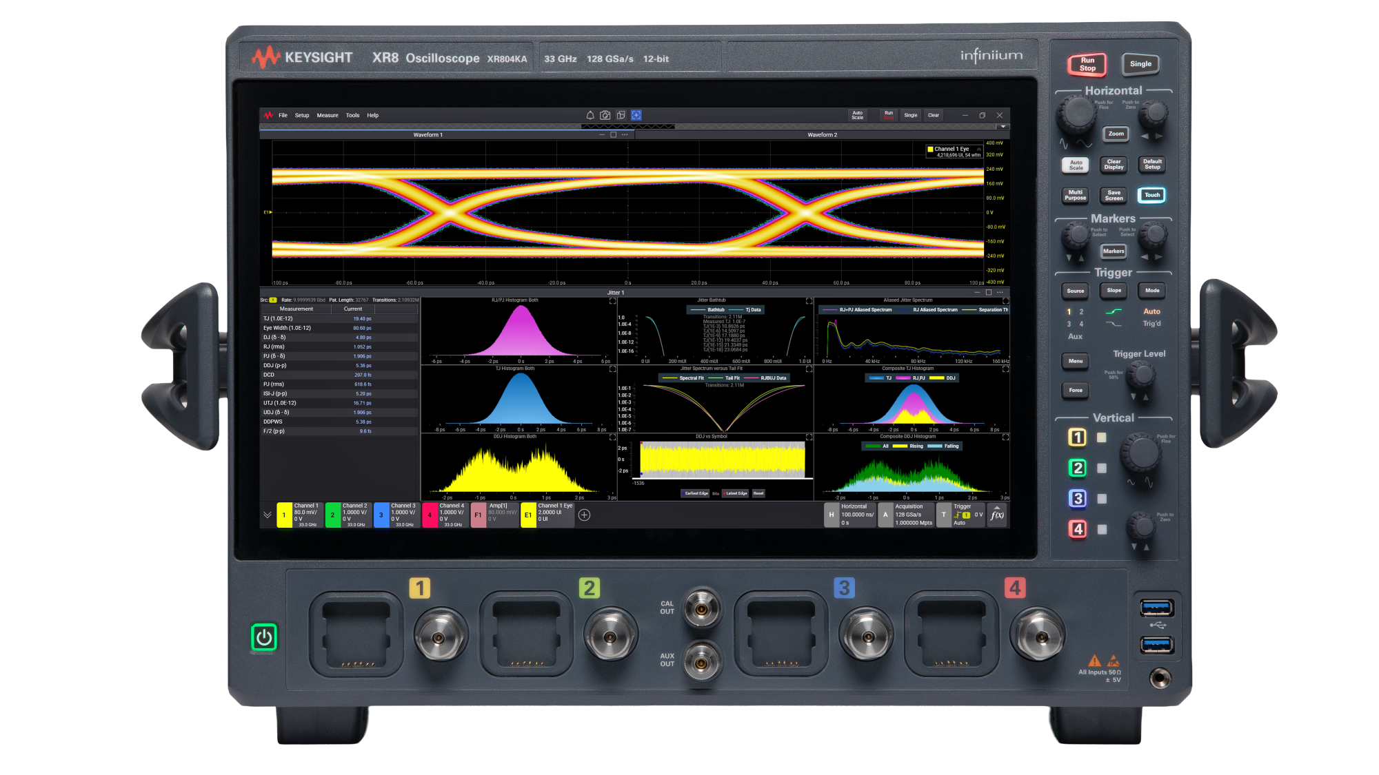Screen dimensions: 1379x775
Task: Toggle hardware power button
Action: point(263,637)
